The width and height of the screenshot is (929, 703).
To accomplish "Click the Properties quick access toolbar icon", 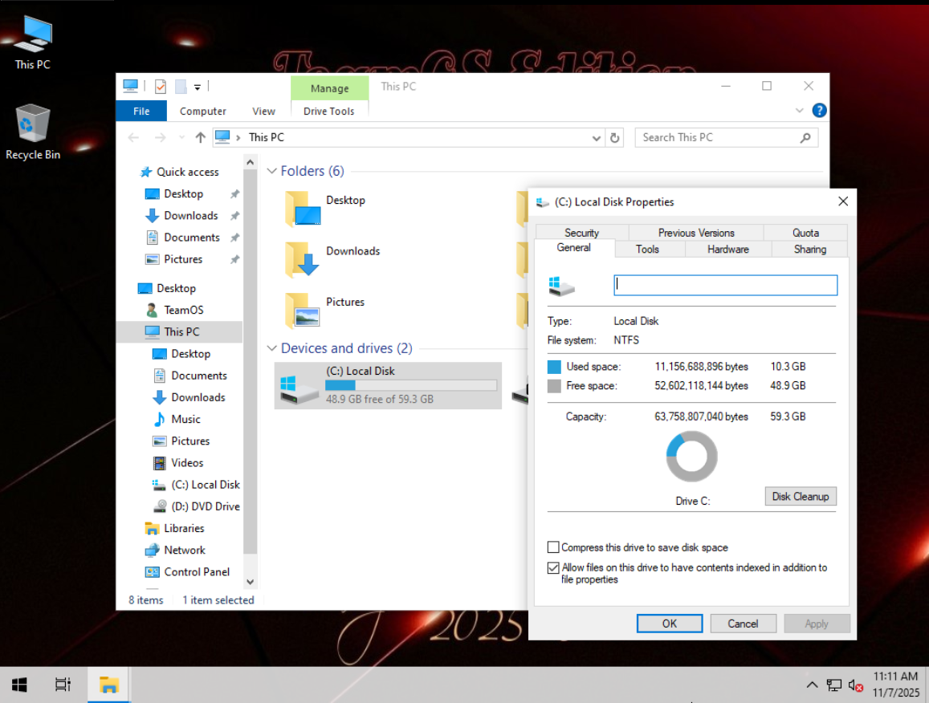I will 161,87.
